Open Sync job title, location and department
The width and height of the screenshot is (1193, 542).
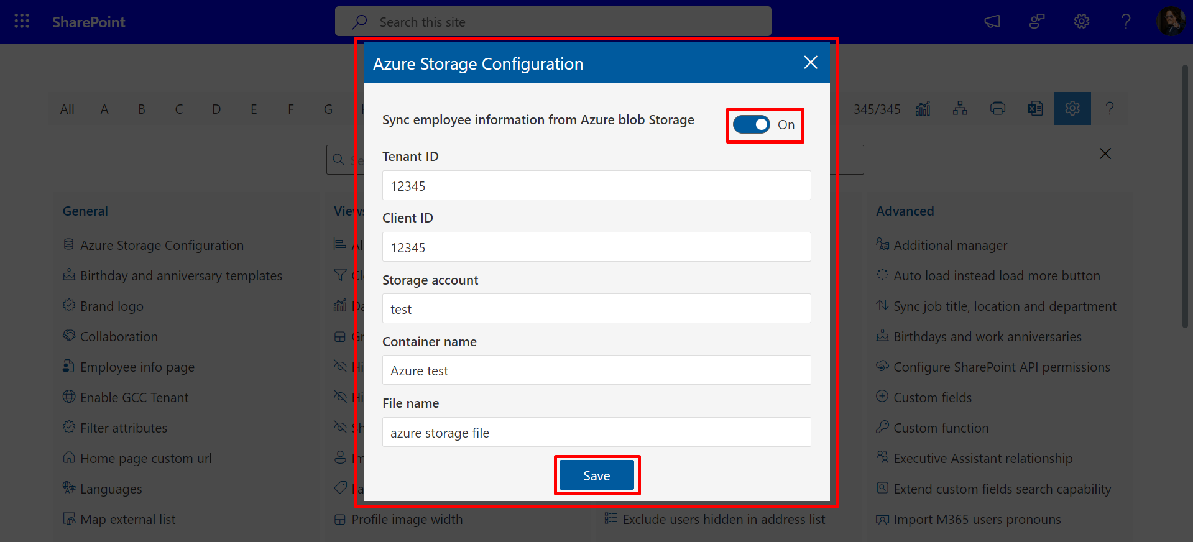pos(1005,306)
